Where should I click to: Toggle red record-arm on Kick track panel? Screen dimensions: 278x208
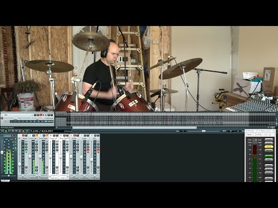pos(41,115)
